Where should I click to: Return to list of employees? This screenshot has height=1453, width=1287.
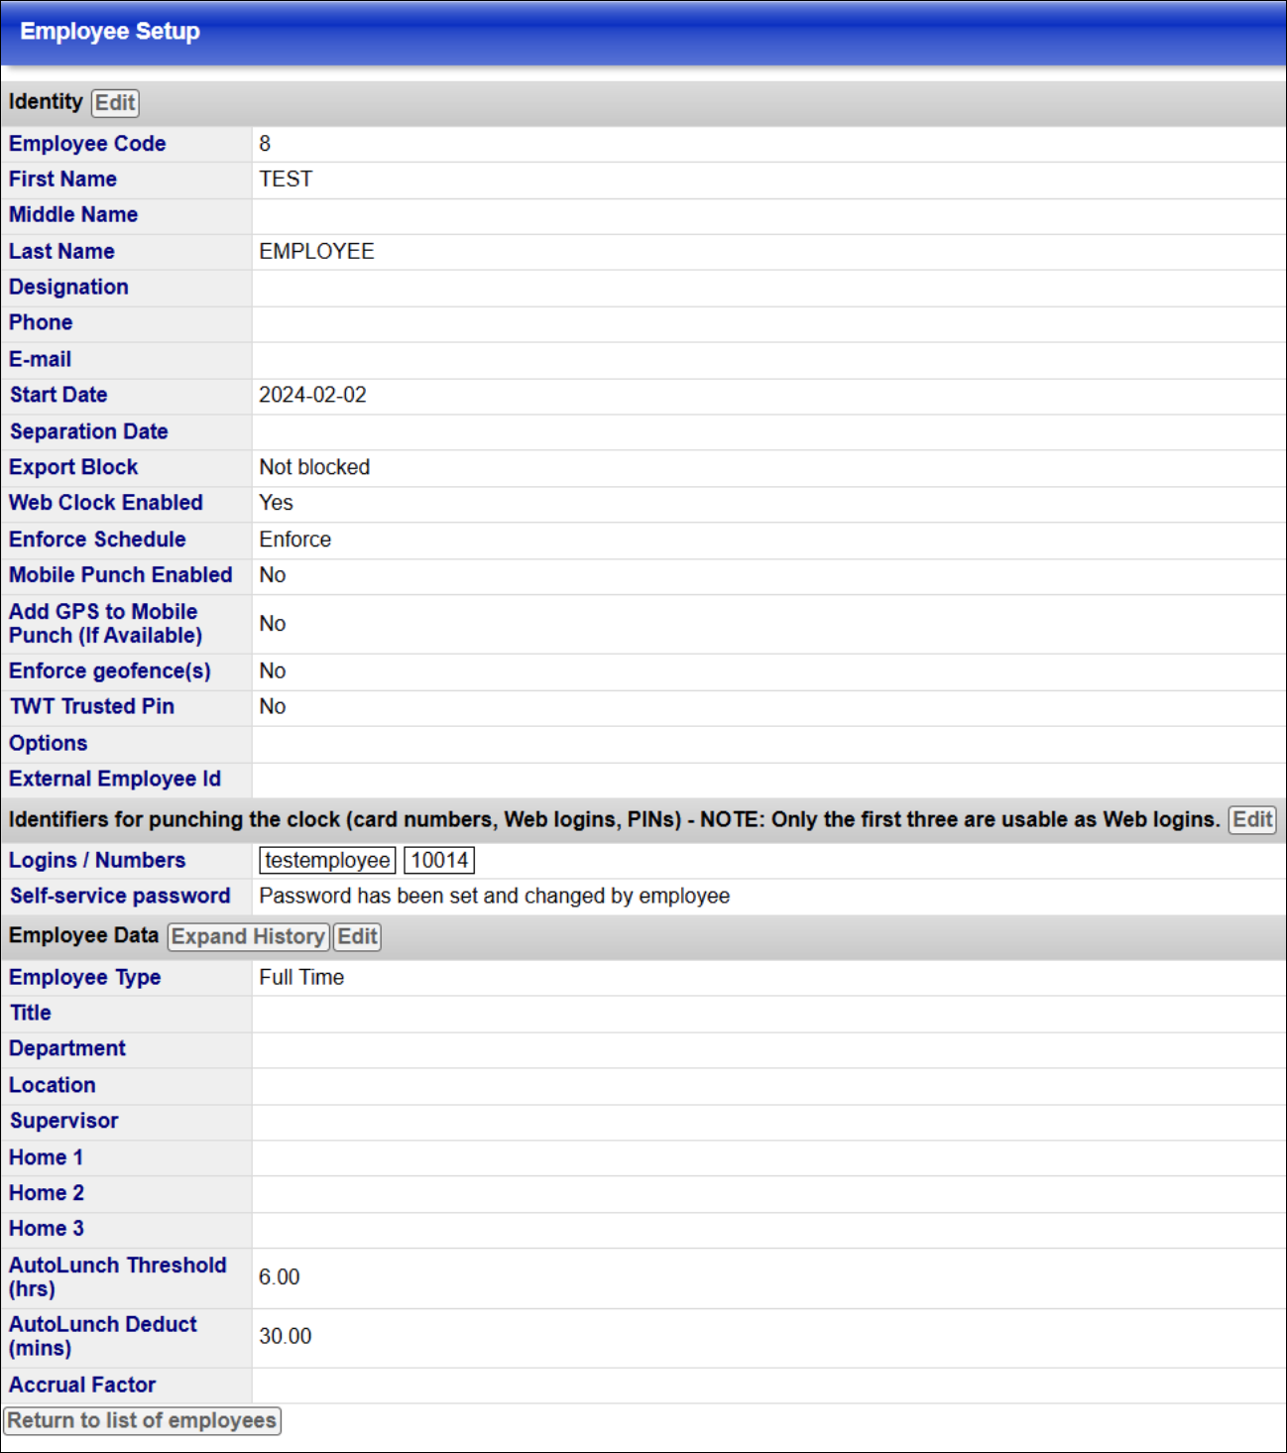point(142,1421)
